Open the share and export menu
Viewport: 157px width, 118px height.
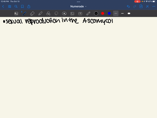pos(29,7)
